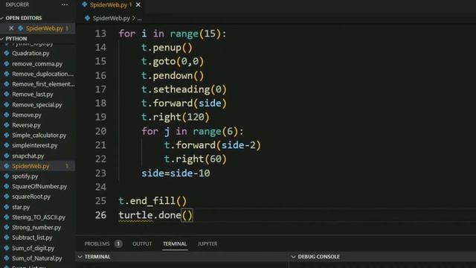The width and height of the screenshot is (476, 268).
Task: Open Remove_first_element file
Action: (43, 84)
